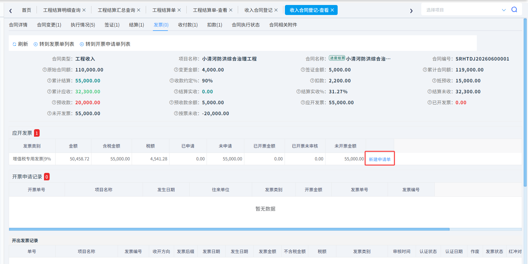Open the 扣款(1) tab

point(215,25)
